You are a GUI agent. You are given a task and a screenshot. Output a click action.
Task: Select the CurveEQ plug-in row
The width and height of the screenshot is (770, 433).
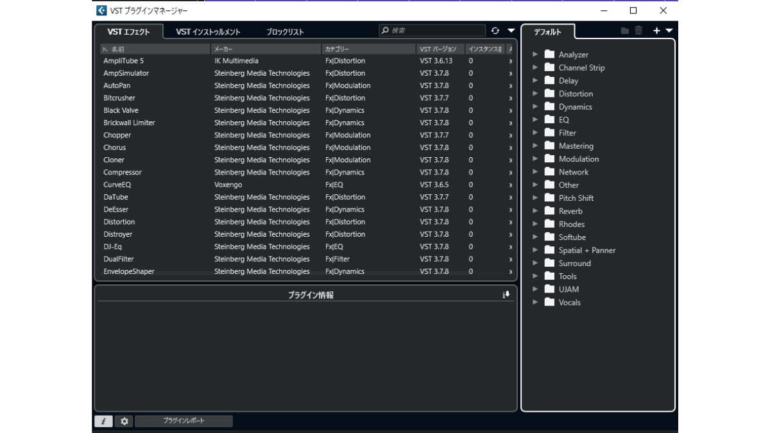(x=117, y=185)
